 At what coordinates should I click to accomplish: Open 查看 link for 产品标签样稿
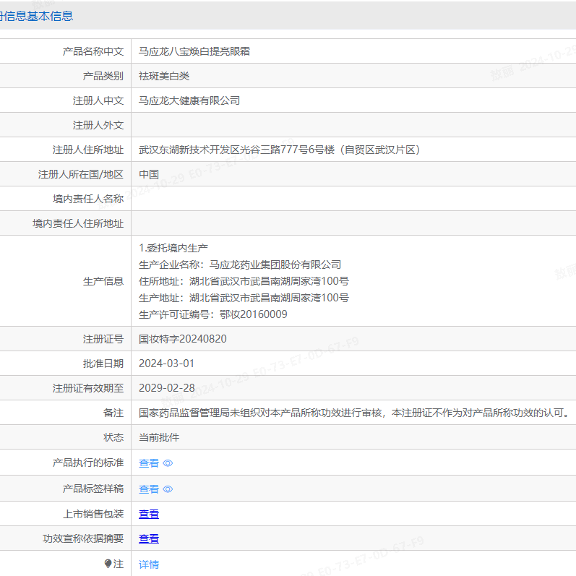click(149, 489)
